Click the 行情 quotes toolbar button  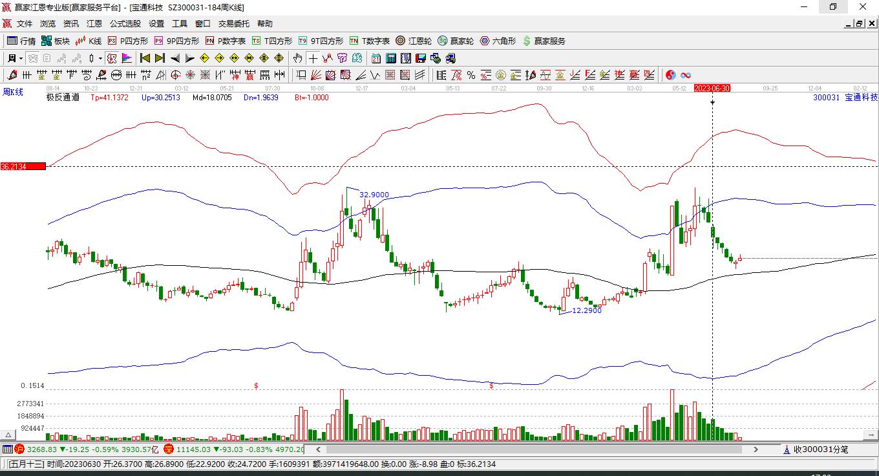pyautogui.click(x=21, y=41)
